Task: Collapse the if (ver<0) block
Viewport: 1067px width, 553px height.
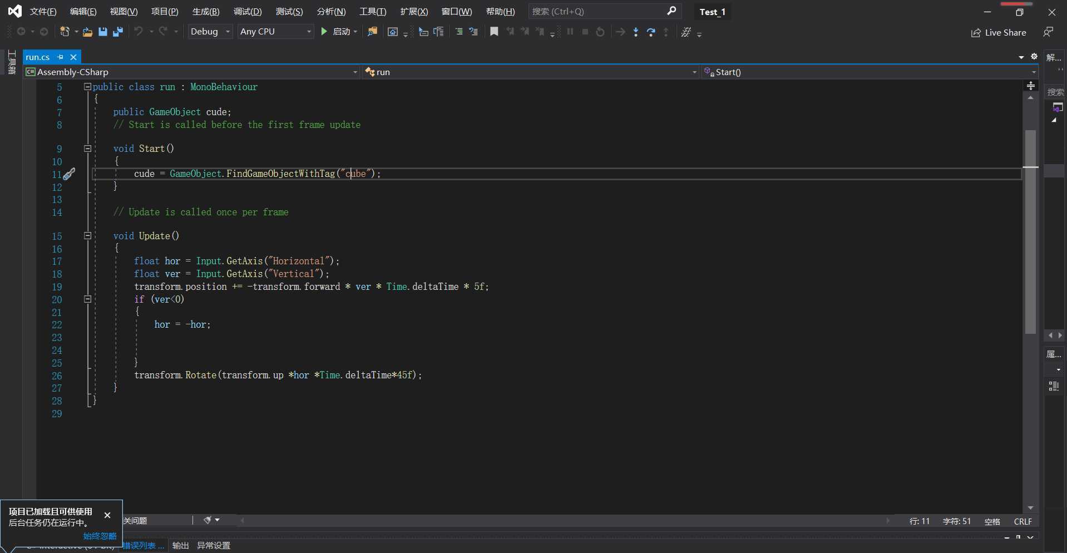Action: click(87, 299)
